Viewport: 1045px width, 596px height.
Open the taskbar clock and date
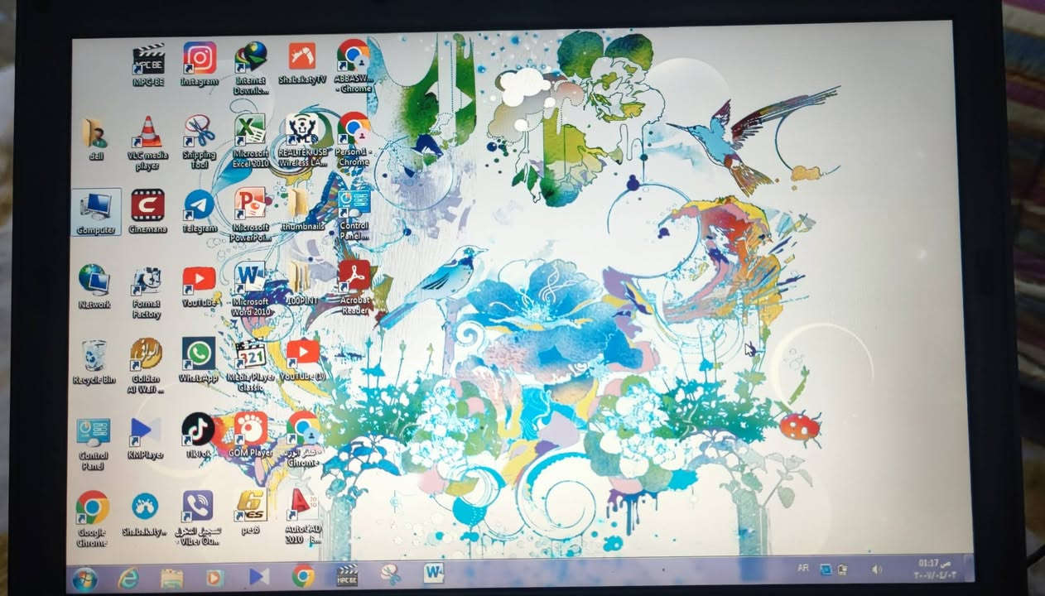tap(934, 568)
